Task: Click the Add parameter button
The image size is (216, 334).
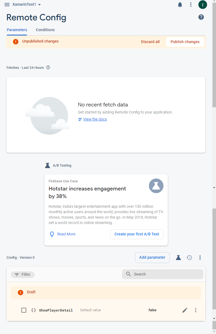Action: [x=152, y=257]
